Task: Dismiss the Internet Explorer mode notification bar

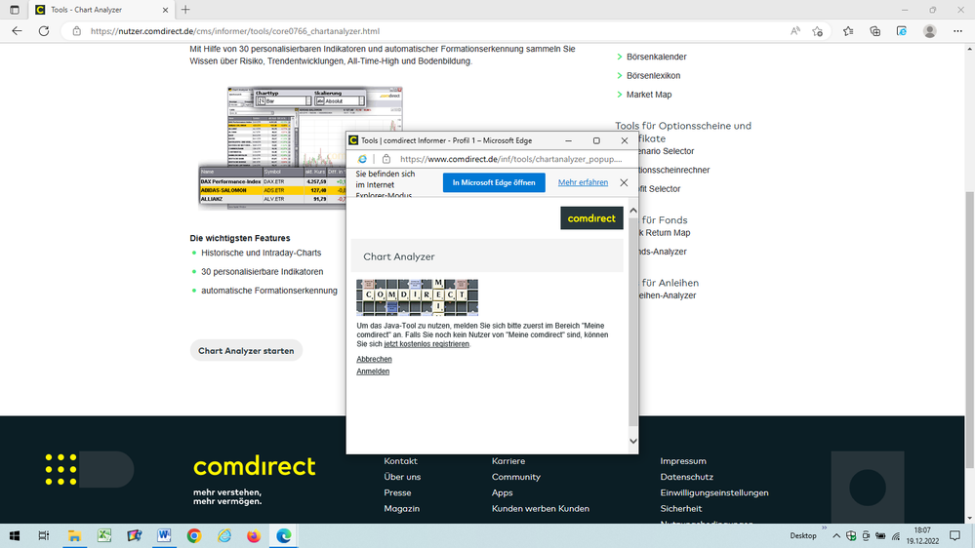Action: pyautogui.click(x=624, y=182)
